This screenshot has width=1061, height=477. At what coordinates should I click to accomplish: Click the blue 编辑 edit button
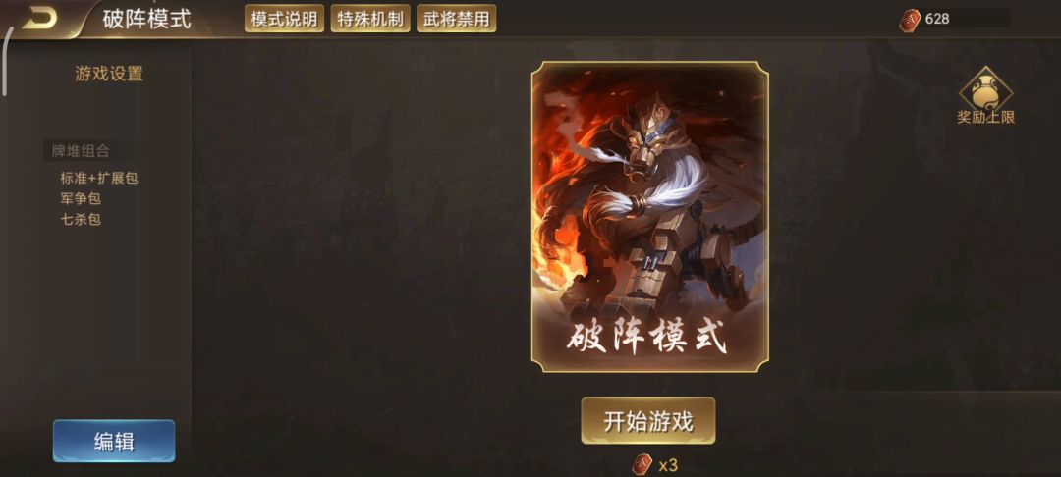(x=114, y=442)
